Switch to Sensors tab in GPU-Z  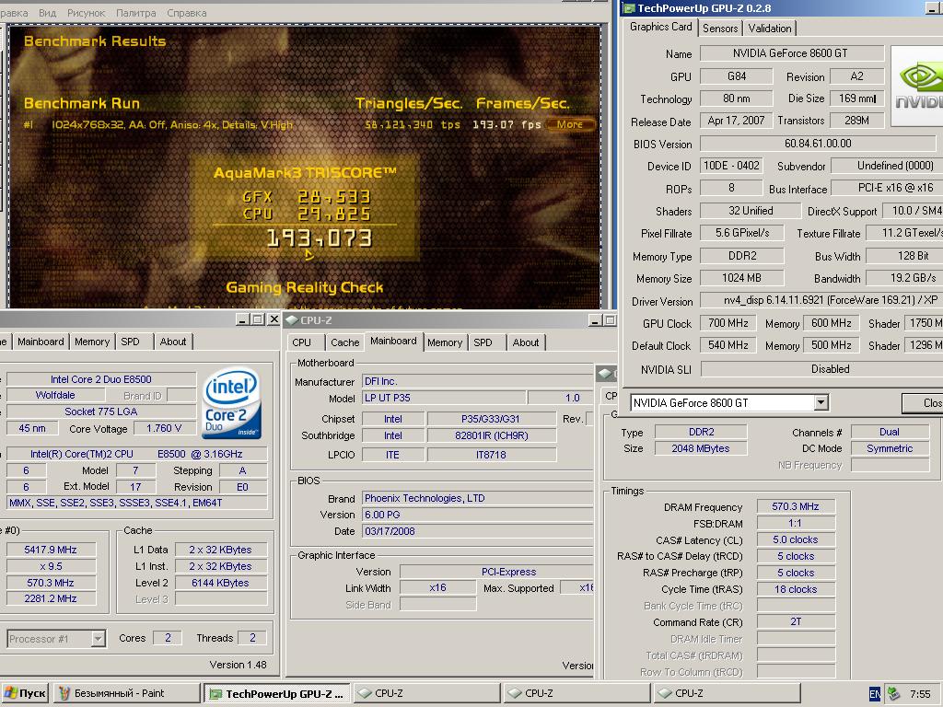click(x=720, y=29)
